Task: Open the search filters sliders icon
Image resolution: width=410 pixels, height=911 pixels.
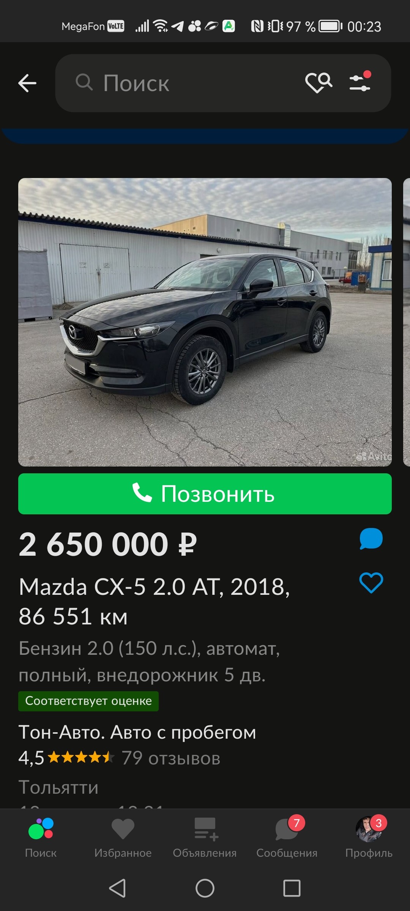Action: (x=360, y=82)
